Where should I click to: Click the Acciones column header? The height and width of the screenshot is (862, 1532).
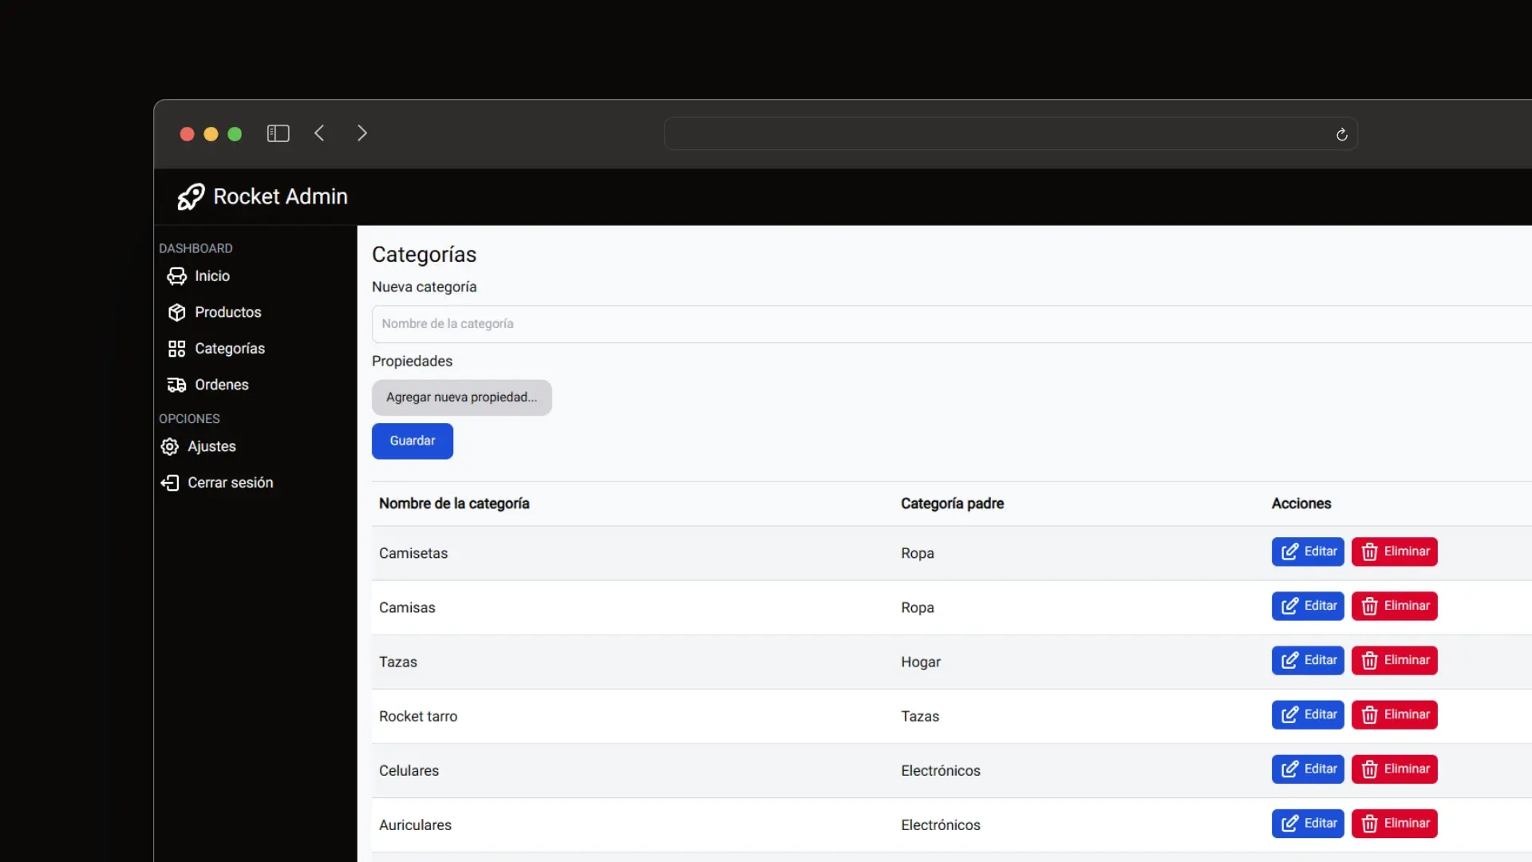[x=1301, y=504]
